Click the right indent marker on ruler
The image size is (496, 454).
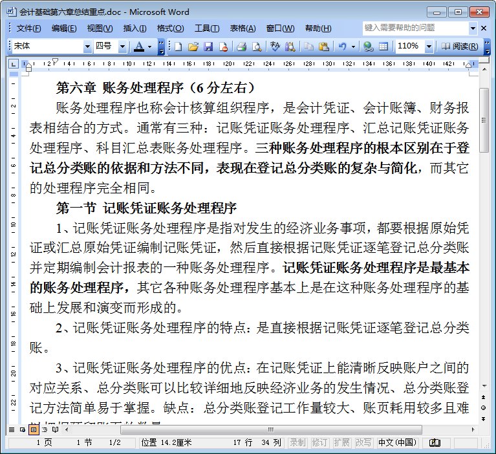point(469,65)
